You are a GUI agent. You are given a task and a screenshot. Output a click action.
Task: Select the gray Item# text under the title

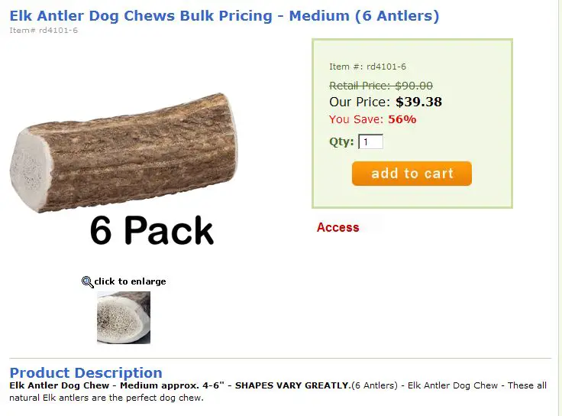point(44,30)
